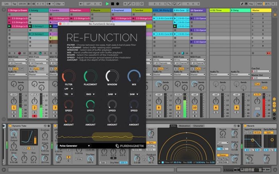Open the RND shape dropdown under Placement
The width and height of the screenshot is (279, 174).
click(x=90, y=94)
